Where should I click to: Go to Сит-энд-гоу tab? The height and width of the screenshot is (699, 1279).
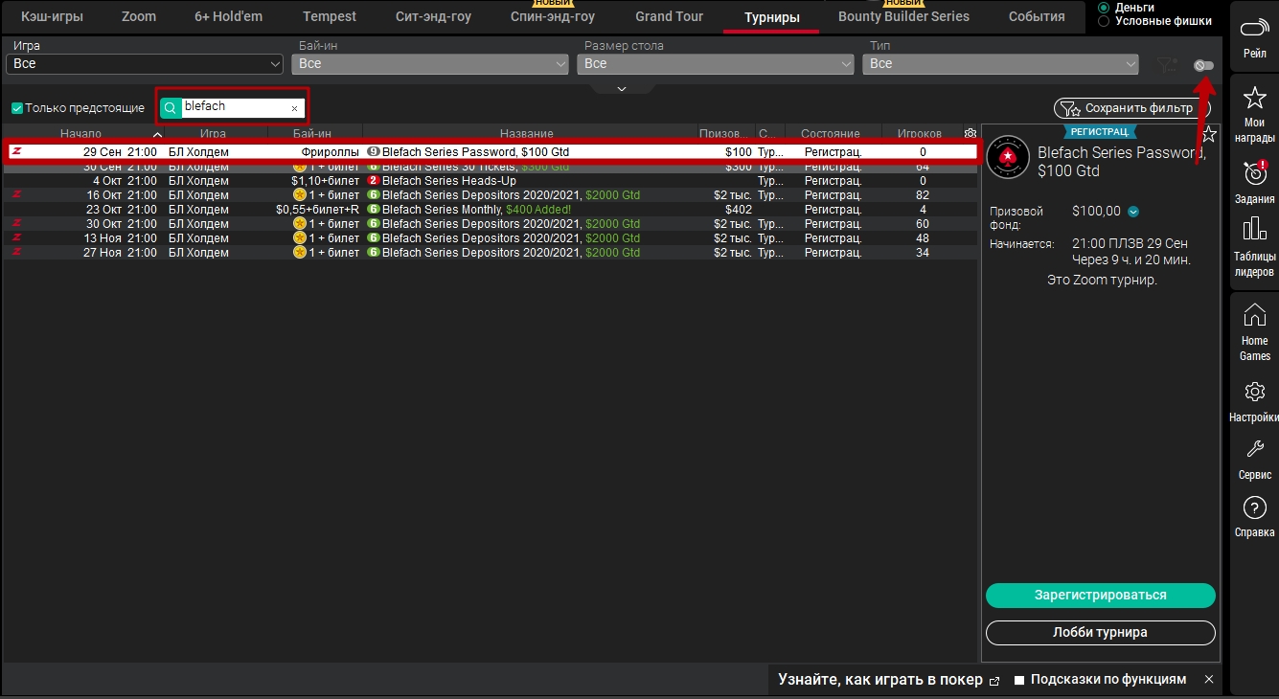433,16
